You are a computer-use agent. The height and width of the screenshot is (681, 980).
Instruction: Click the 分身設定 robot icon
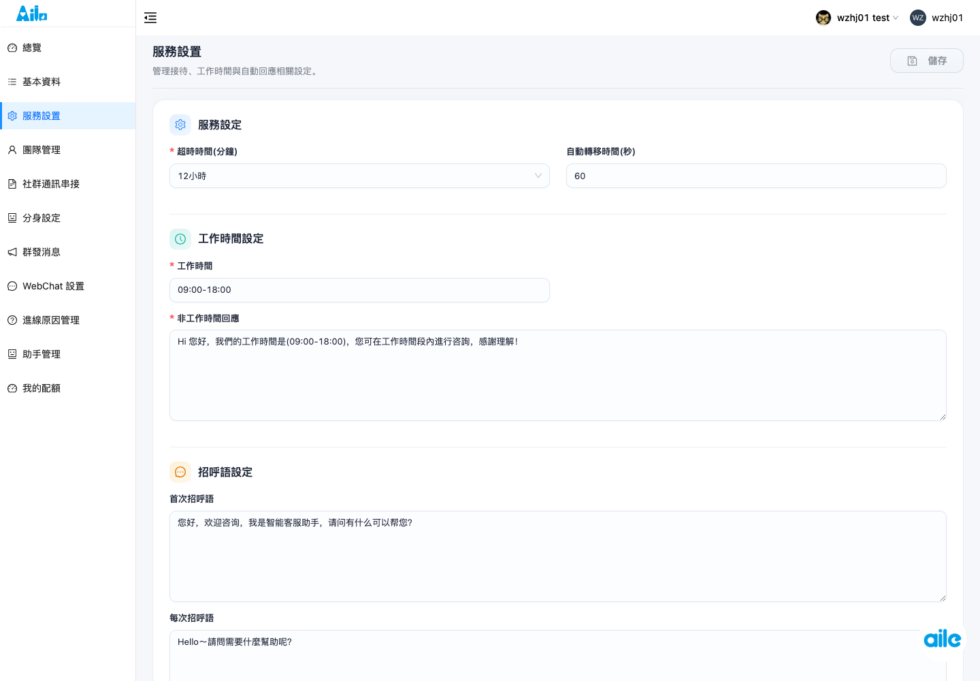(12, 218)
